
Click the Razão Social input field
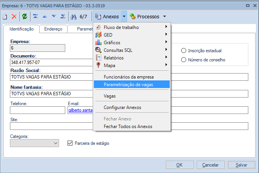point(51,77)
